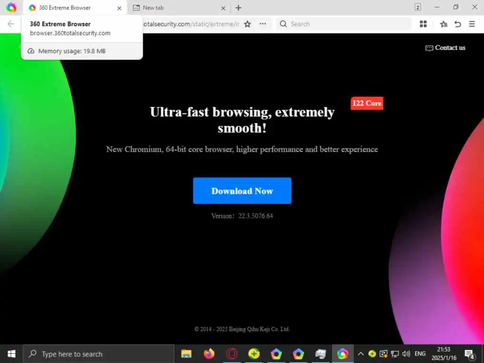The height and width of the screenshot is (363, 484).
Task: Open the clock showing 21:53
Action: click(x=444, y=354)
